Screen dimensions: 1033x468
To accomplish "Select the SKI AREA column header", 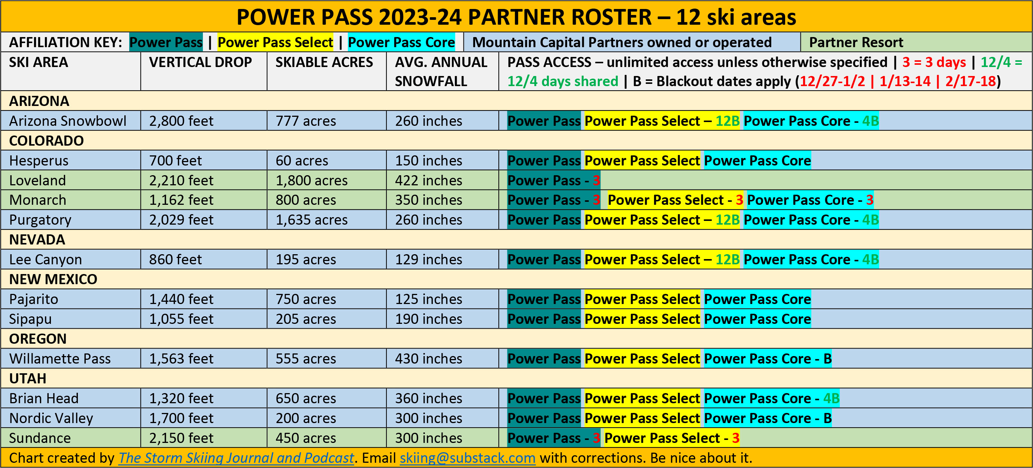I will pyautogui.click(x=39, y=63).
